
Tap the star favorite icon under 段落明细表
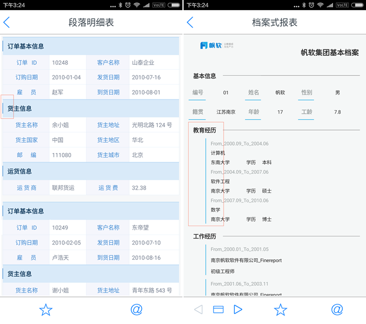[x=46, y=310]
